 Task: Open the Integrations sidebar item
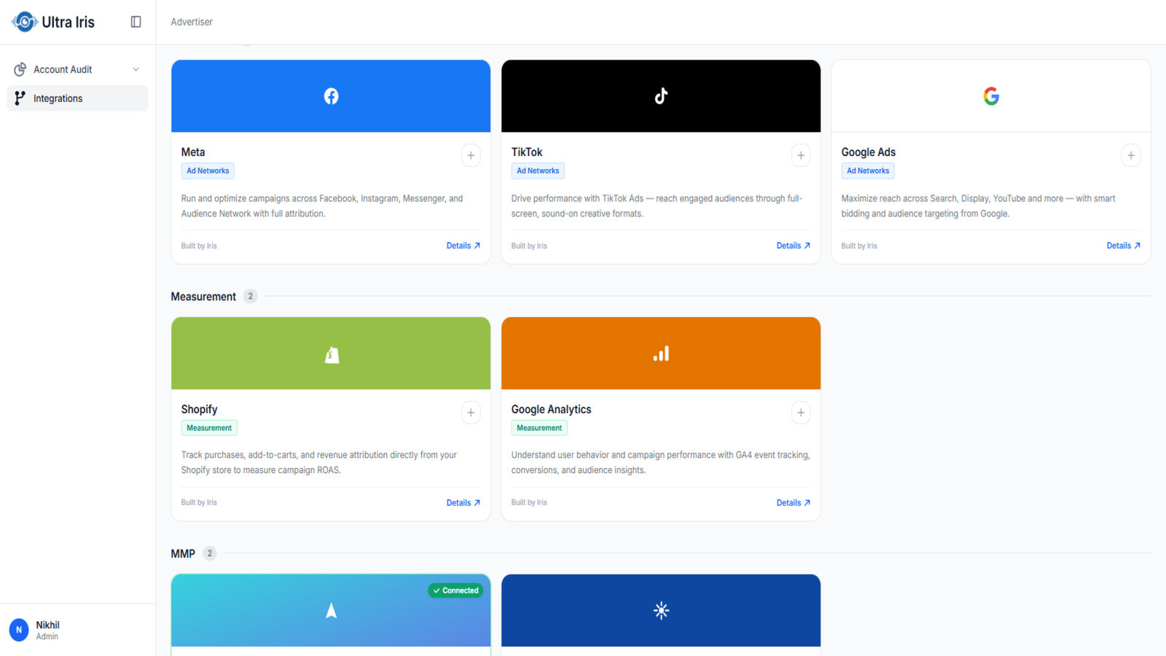[77, 98]
